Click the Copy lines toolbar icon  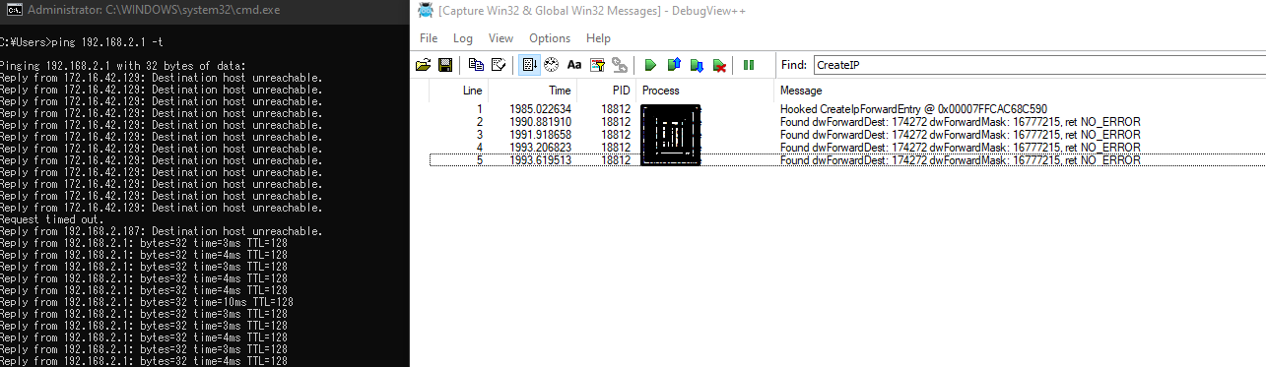(x=477, y=65)
